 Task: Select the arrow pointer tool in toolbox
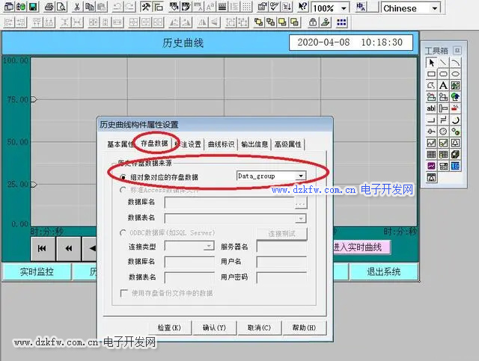(x=431, y=62)
